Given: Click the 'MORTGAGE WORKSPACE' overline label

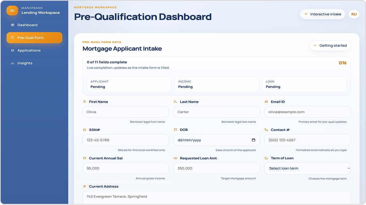Looking at the screenshot, I should pyautogui.click(x=95, y=7).
